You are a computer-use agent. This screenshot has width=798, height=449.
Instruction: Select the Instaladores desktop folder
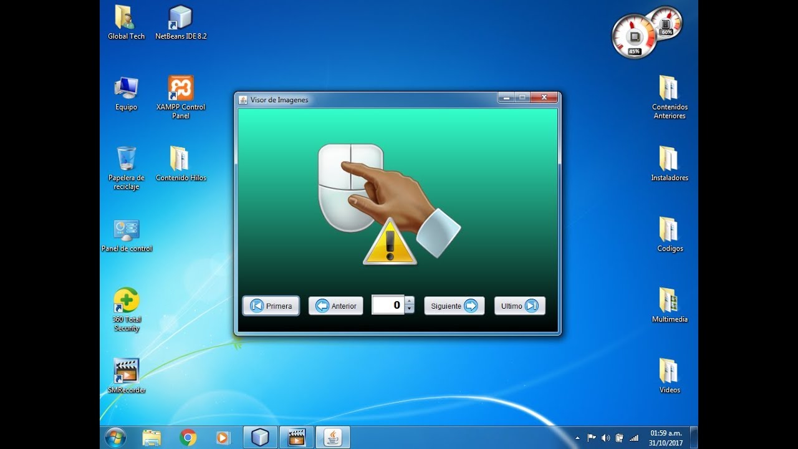(x=670, y=164)
